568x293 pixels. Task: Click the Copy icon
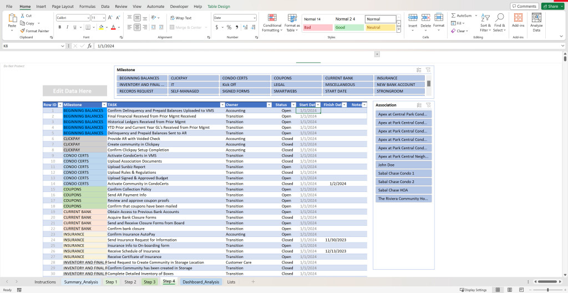[22, 23]
